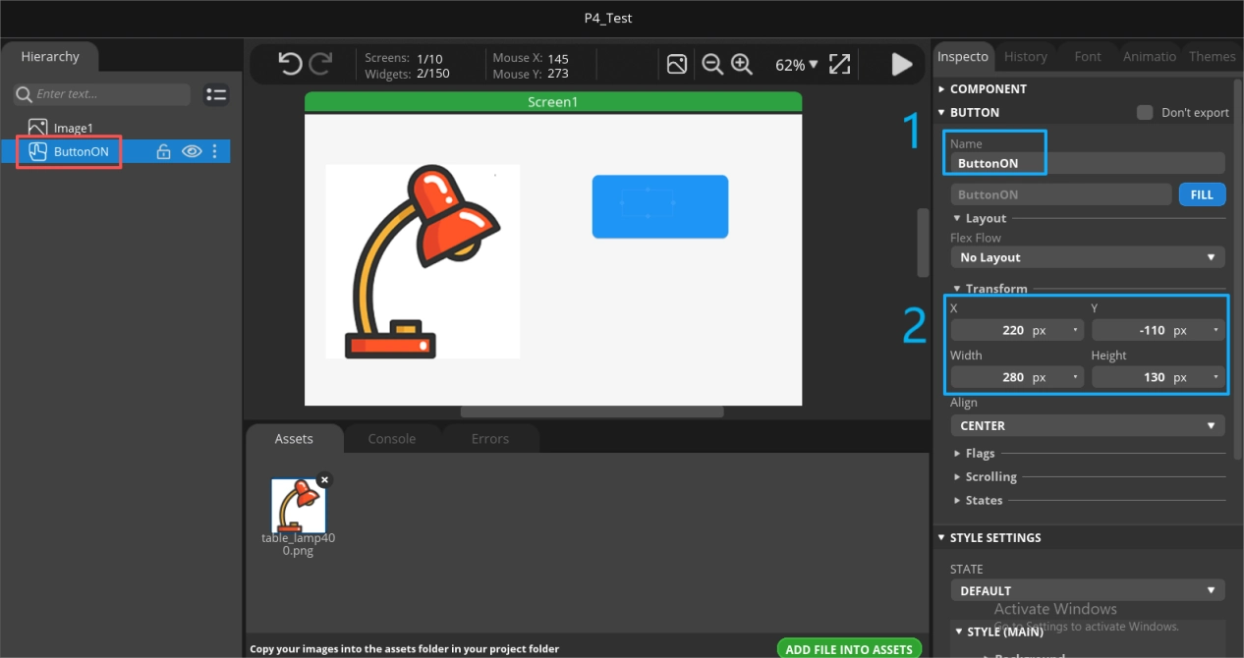Open the Console tab
The height and width of the screenshot is (658, 1244).
pos(392,439)
